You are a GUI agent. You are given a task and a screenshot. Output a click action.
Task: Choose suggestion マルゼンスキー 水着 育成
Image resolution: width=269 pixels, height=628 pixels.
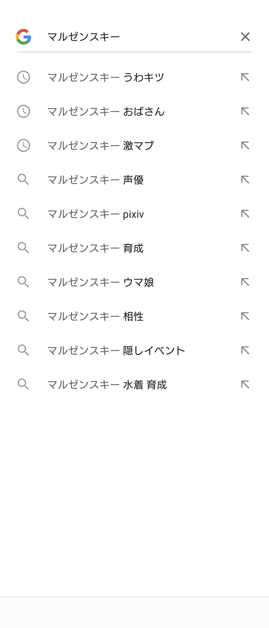(x=107, y=385)
